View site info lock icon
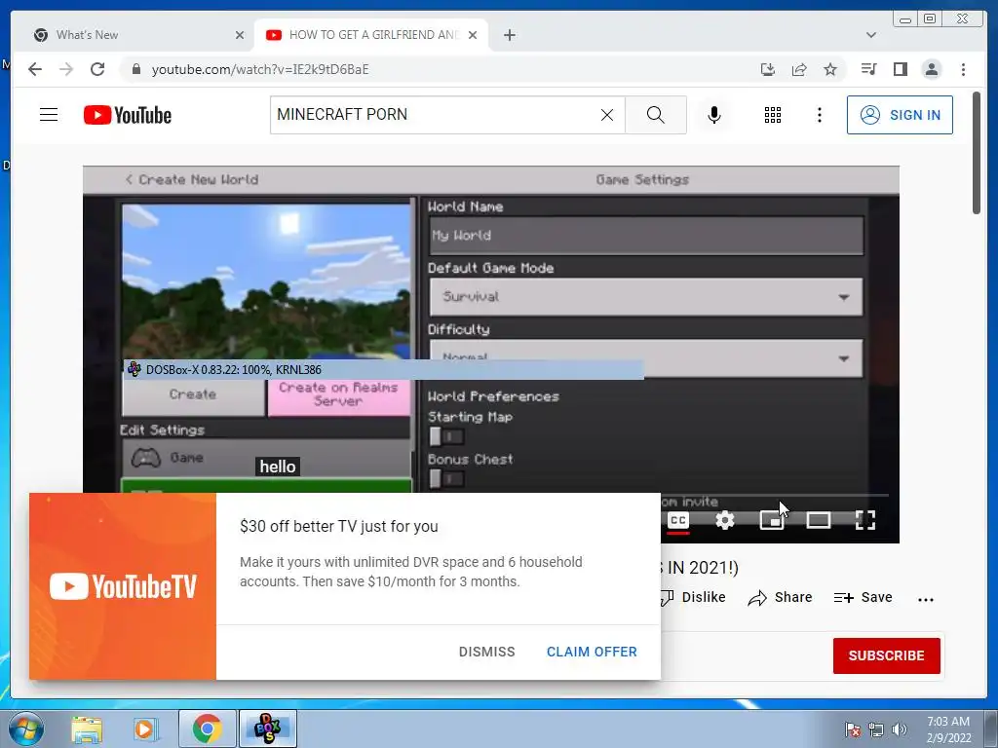Screen dimensions: 998x748 point(135,69)
